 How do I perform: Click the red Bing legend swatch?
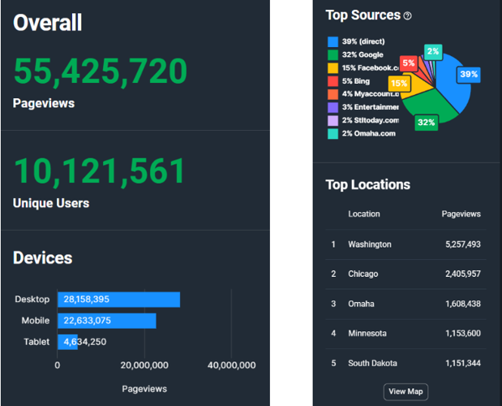(x=333, y=80)
